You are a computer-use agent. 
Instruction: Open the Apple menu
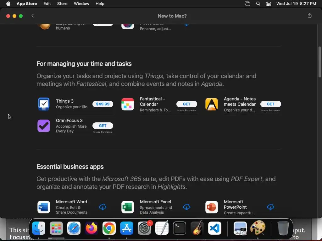8,4
